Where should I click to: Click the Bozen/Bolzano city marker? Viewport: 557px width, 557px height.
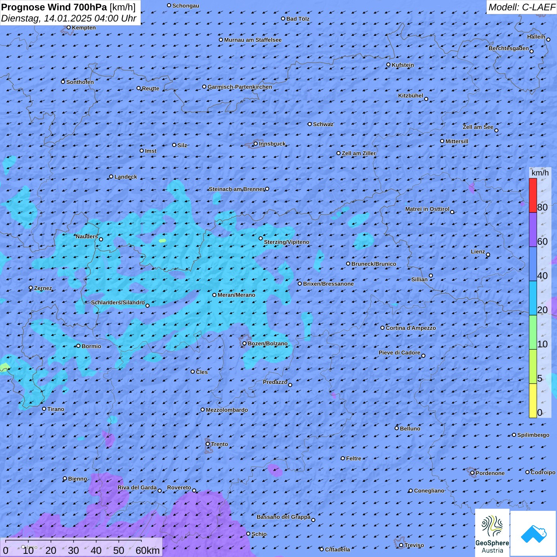[x=245, y=343]
